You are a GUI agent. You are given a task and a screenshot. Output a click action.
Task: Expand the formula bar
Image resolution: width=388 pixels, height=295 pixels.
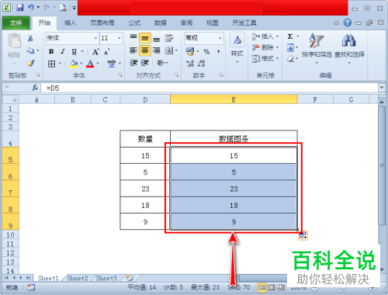tap(382, 88)
